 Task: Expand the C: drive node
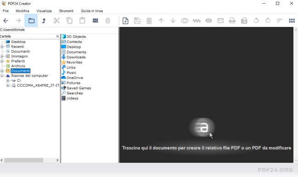[x=8, y=81]
